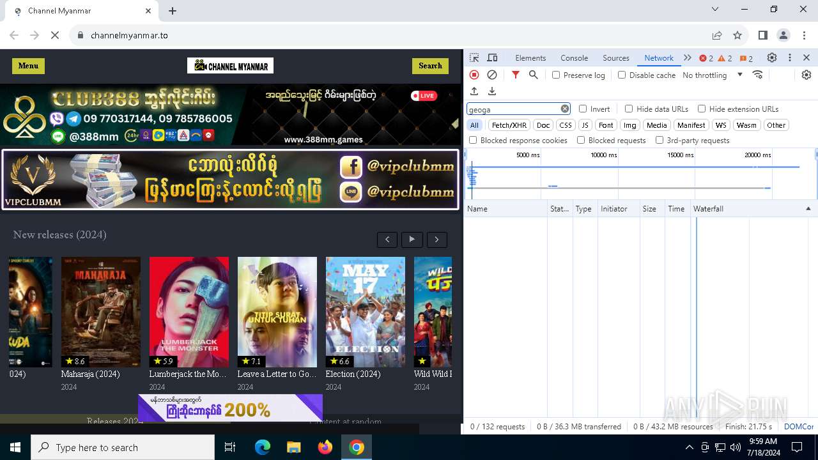Launch Firefox from taskbar
Image resolution: width=818 pixels, height=460 pixels.
[325, 447]
